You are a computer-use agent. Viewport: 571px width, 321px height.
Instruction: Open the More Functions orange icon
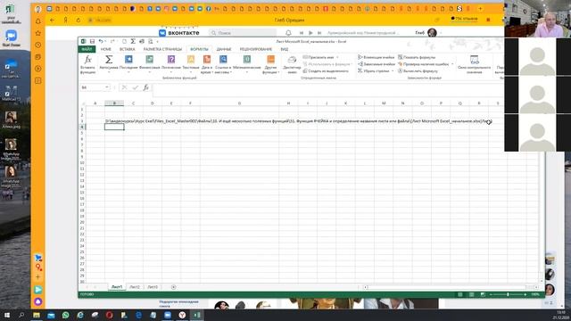coord(270,60)
